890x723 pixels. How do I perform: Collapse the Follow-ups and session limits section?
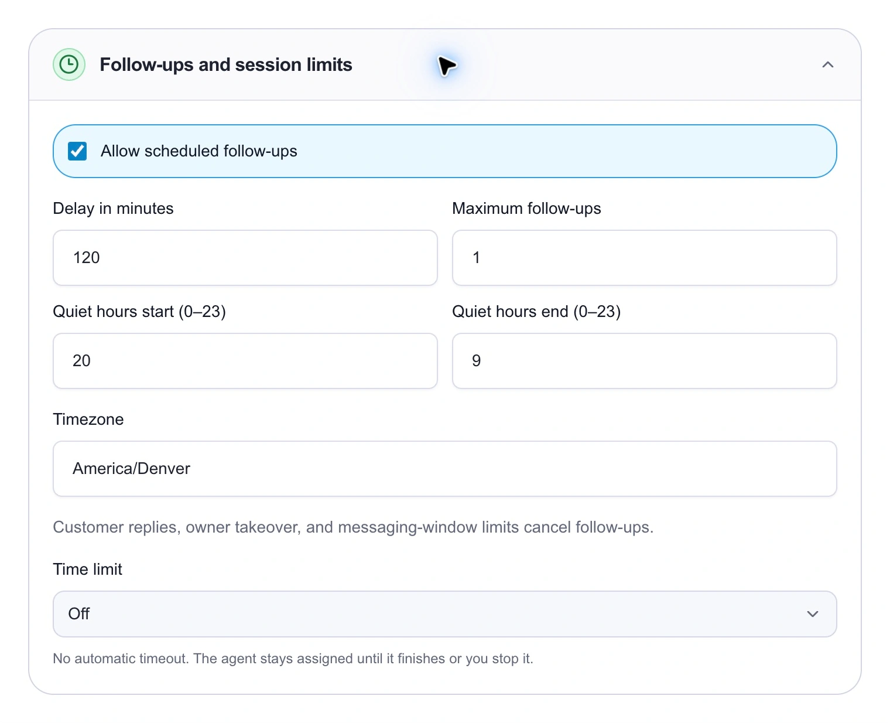pyautogui.click(x=827, y=64)
